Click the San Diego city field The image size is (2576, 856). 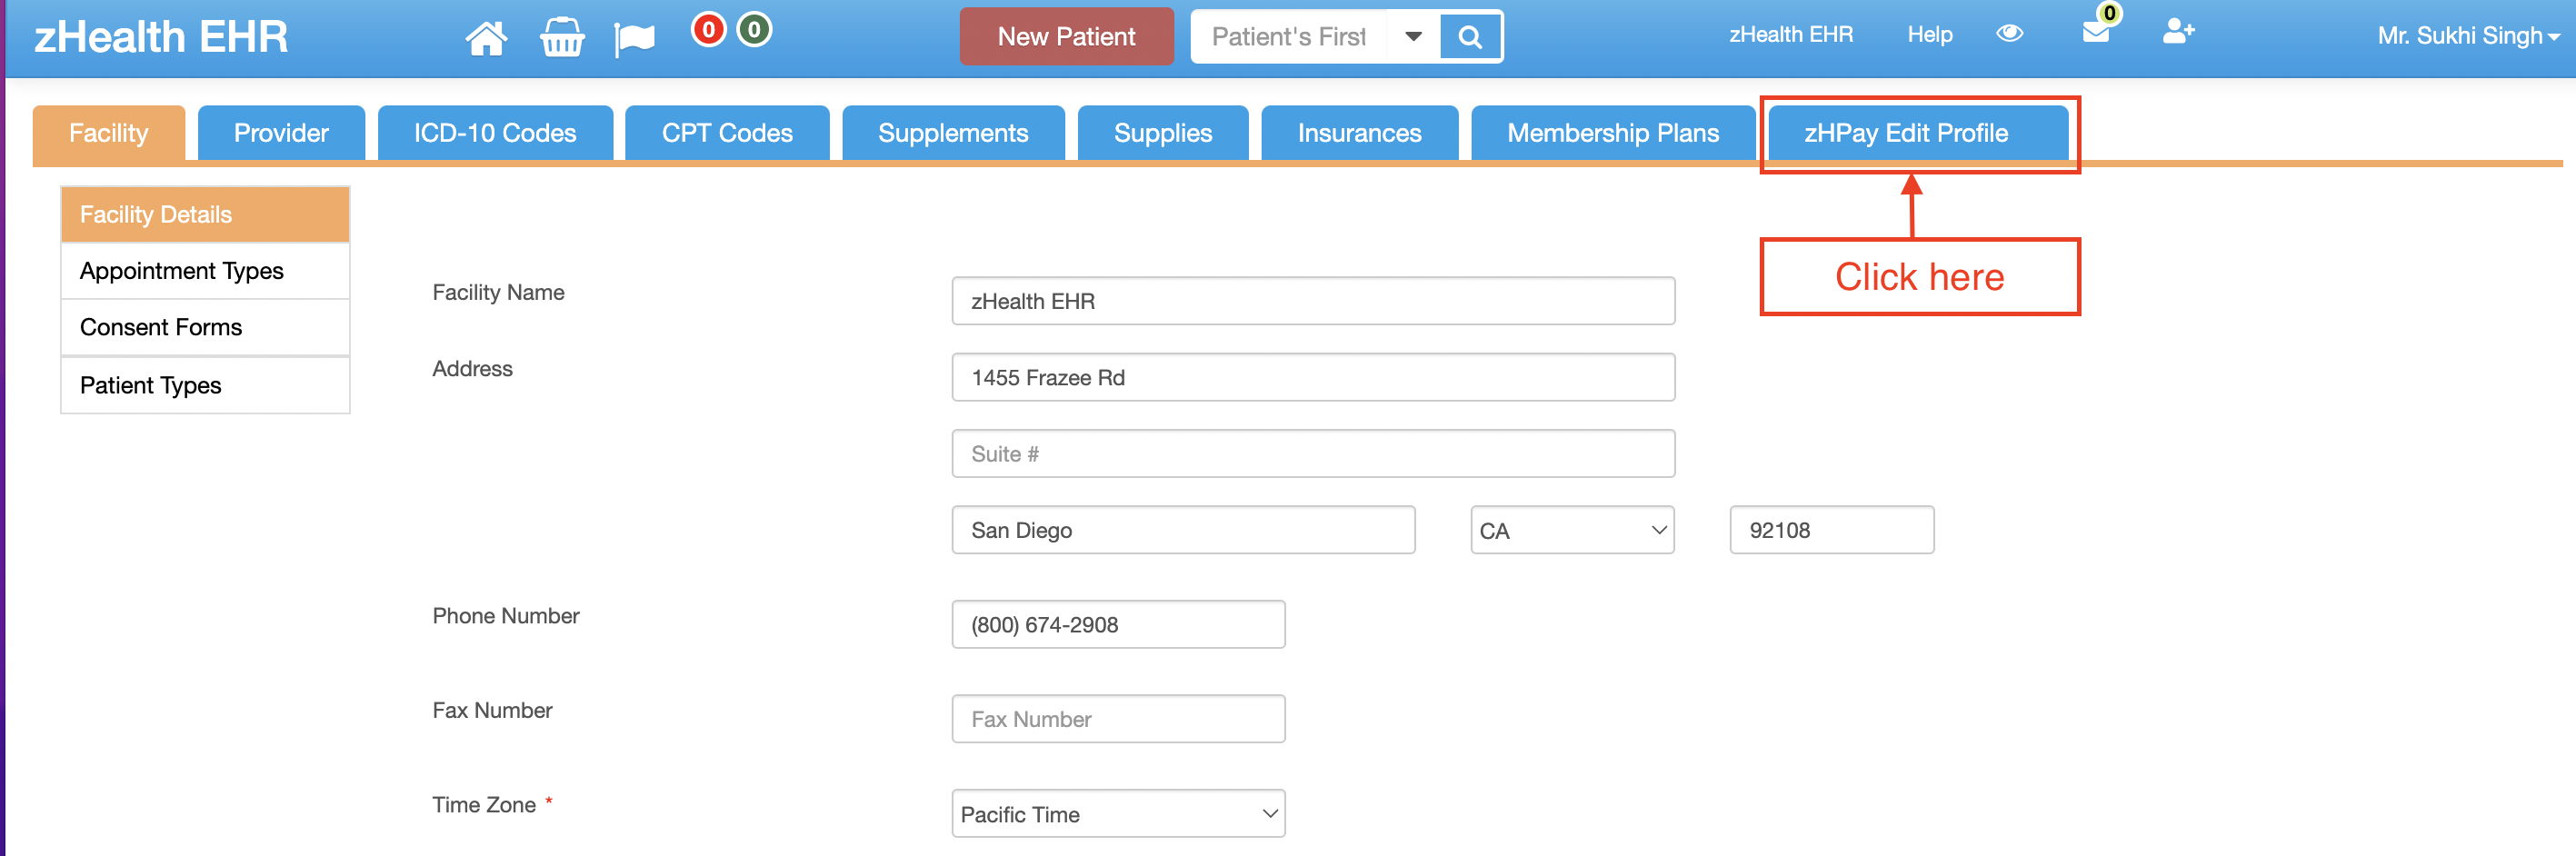pos(1183,530)
